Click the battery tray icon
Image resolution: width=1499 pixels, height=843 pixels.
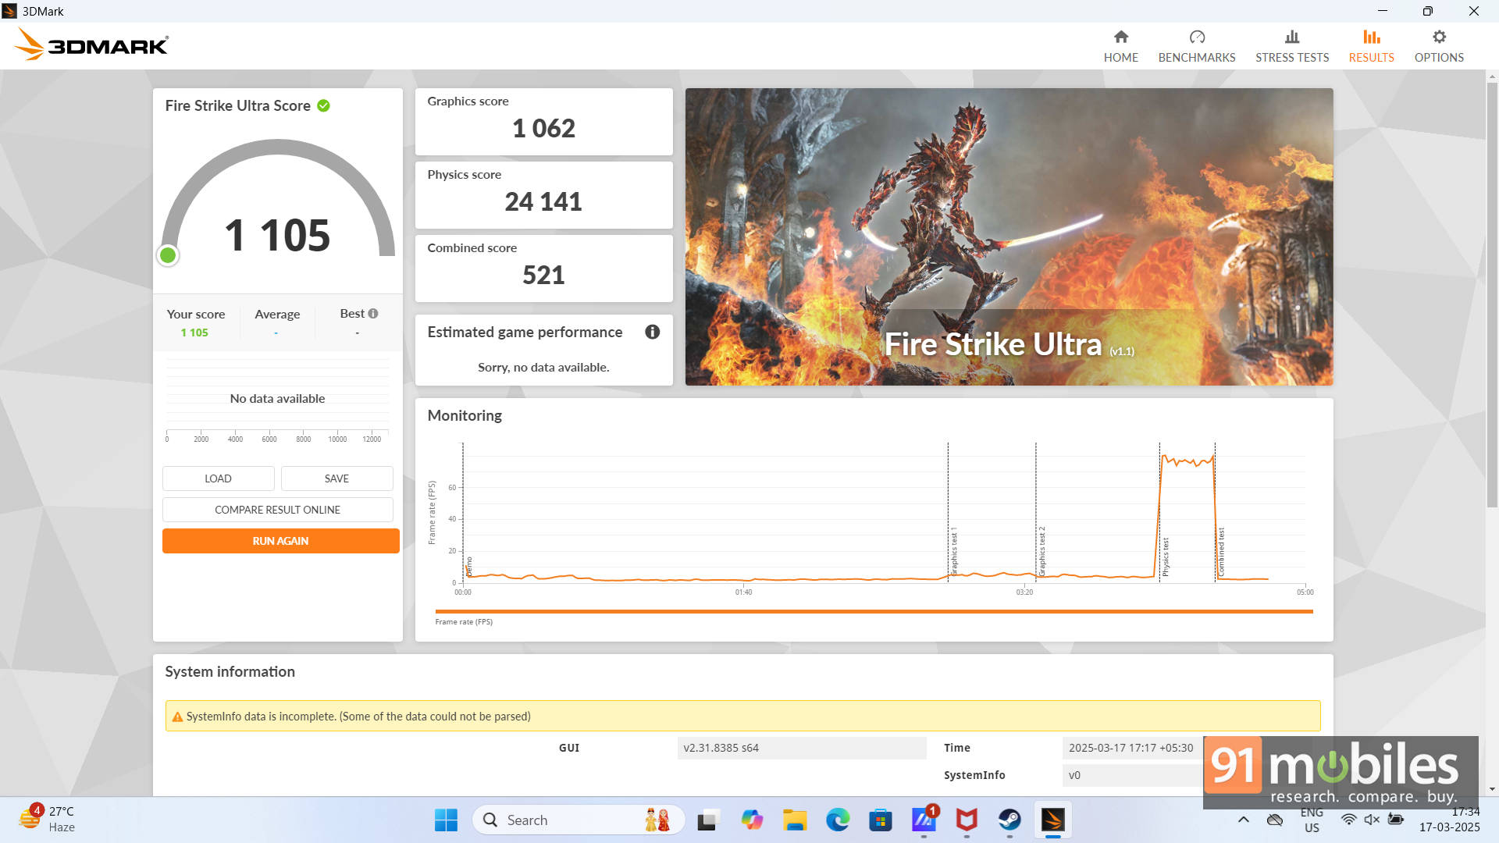1396,820
